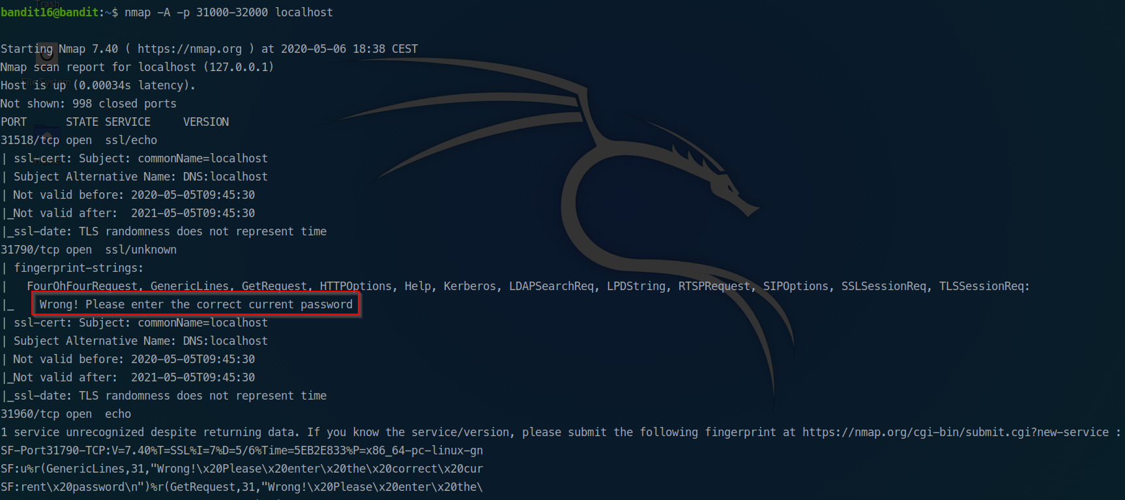Select the 31518/tcp port entry

point(30,140)
